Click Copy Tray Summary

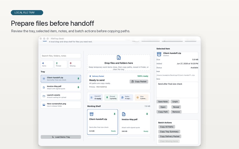pos(169,131)
